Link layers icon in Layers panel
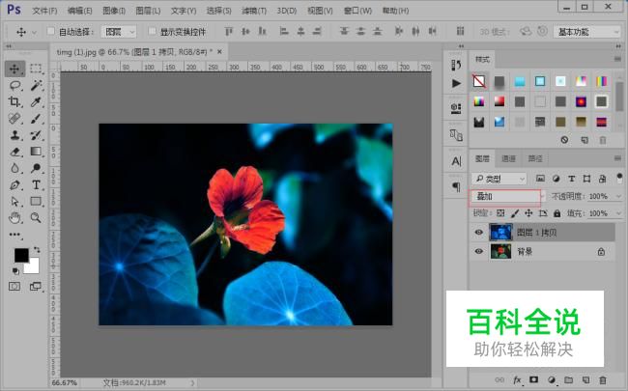The height and width of the screenshot is (391, 628). [500, 379]
